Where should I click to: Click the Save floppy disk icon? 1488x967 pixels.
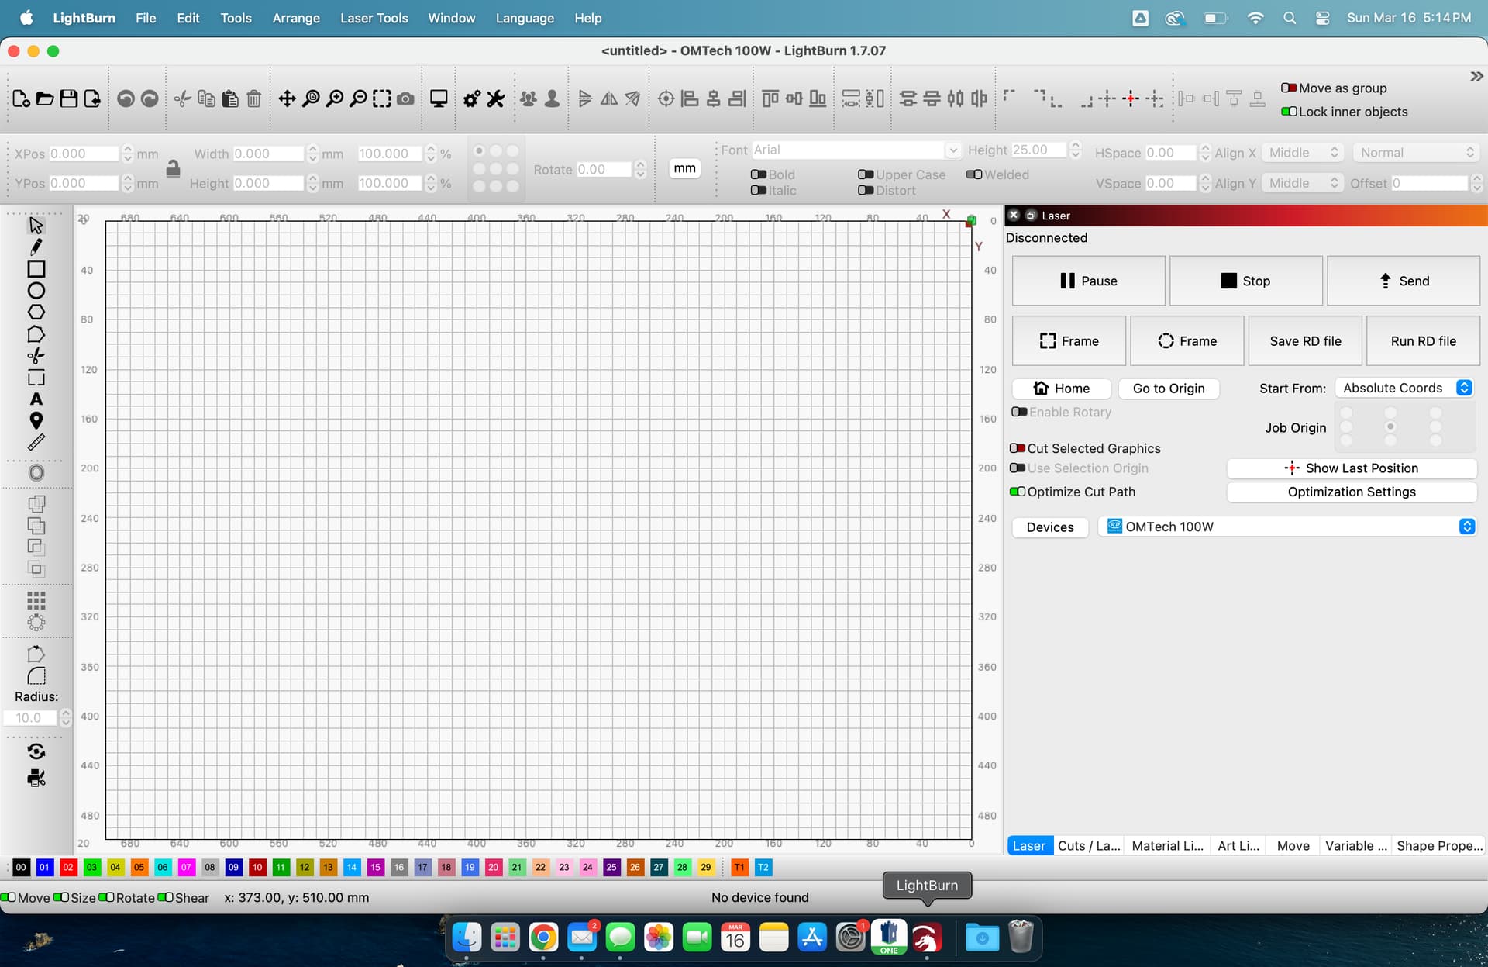coord(68,98)
